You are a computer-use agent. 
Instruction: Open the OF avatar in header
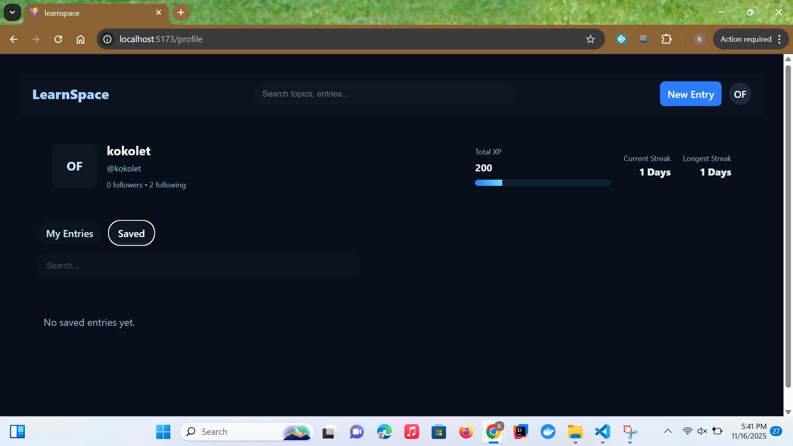click(740, 94)
